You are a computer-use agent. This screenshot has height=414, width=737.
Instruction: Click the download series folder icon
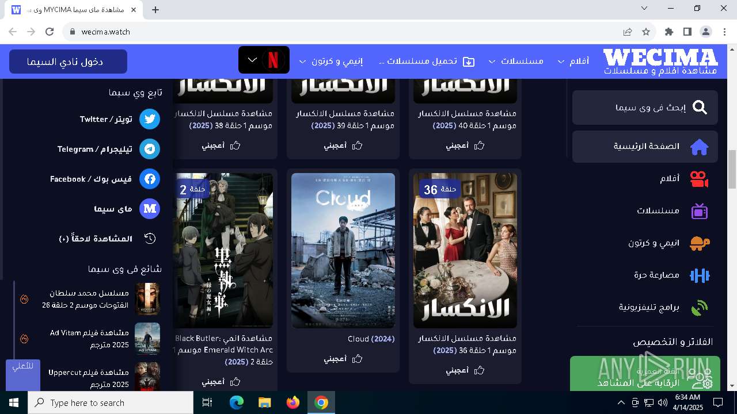(469, 62)
